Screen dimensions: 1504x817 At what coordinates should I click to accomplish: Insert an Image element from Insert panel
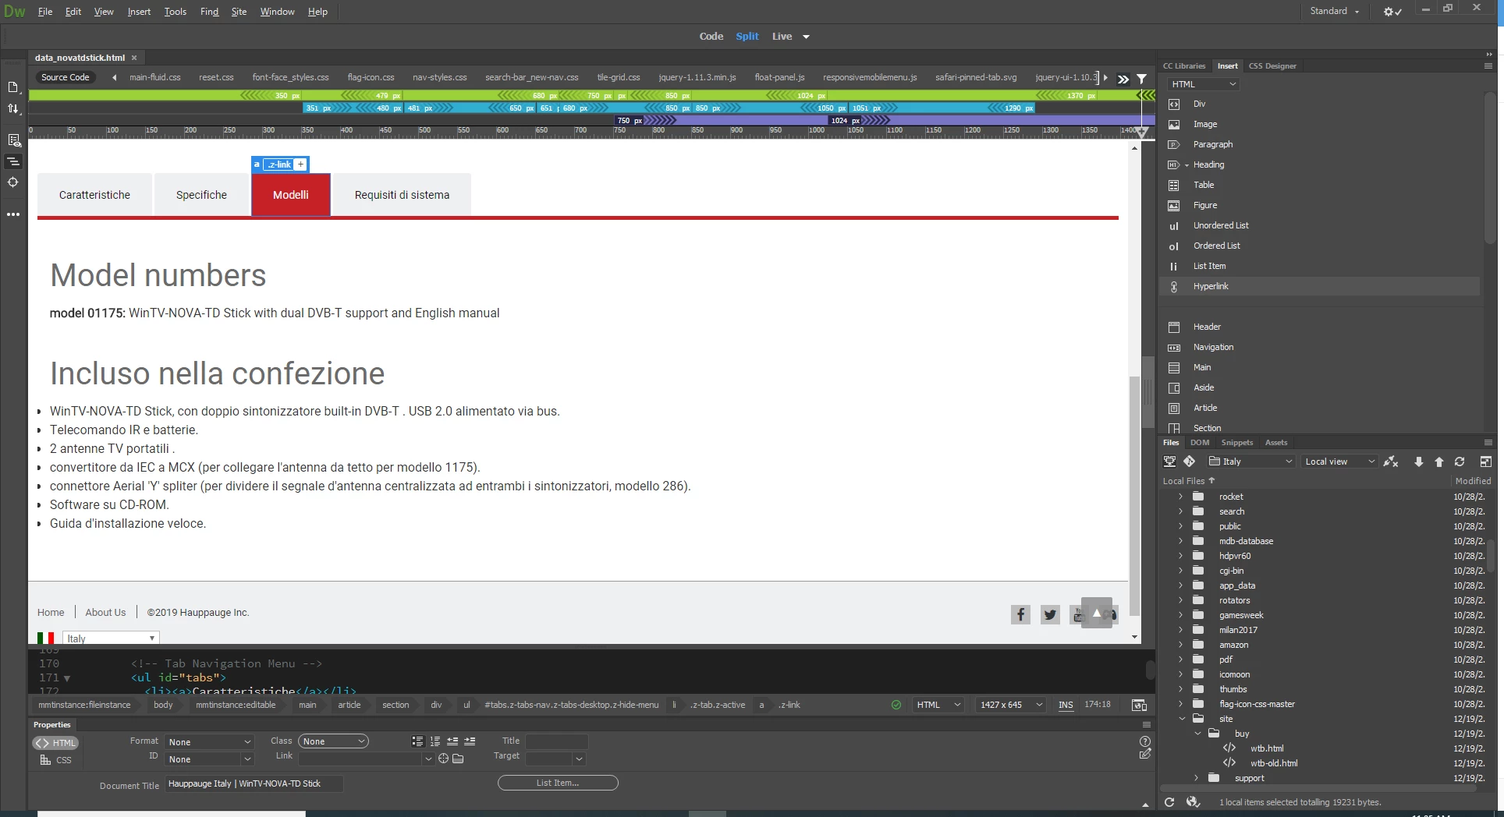point(1204,124)
